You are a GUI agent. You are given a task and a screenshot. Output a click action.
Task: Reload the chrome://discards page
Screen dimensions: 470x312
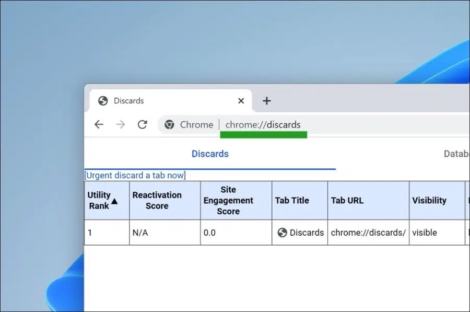click(x=143, y=124)
